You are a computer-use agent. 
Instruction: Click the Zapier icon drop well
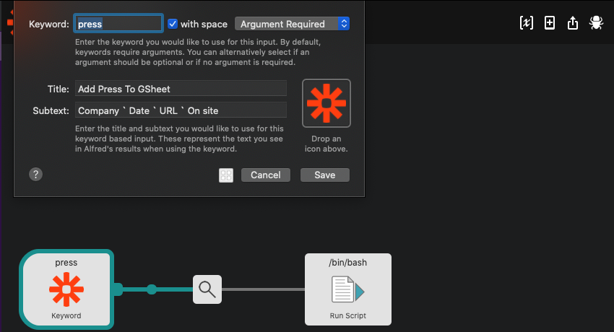tap(327, 103)
